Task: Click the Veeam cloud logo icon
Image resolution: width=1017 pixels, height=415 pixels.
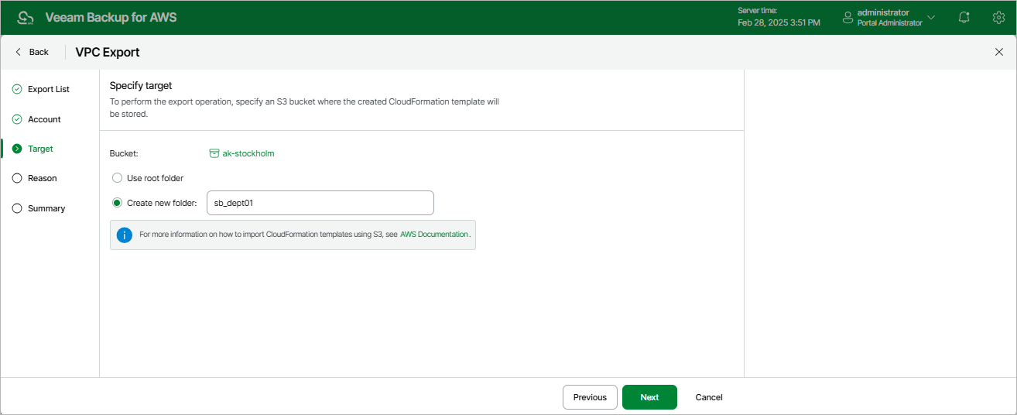Action: click(x=26, y=17)
